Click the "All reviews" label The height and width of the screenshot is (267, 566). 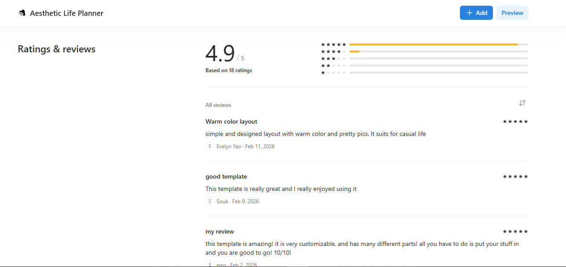pyautogui.click(x=218, y=105)
